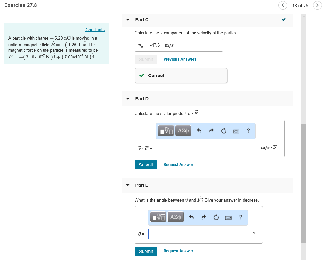This screenshot has width=330, height=260.
Task: Submit the Part E answer
Action: [x=145, y=251]
